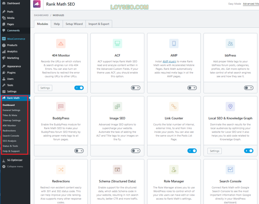The width and height of the screenshot is (259, 204).
Task: Open Help & Support submenu item
Action: [x=11, y=151]
